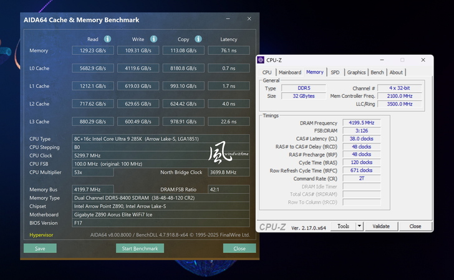
Task: Click the info icon next to Write
Action: 153,39
